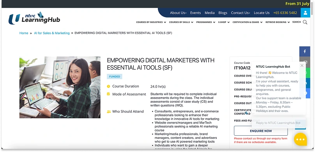Screen dimensions: 315x152
Task: Select Locate Us in top bar
Action: coord(262,13)
